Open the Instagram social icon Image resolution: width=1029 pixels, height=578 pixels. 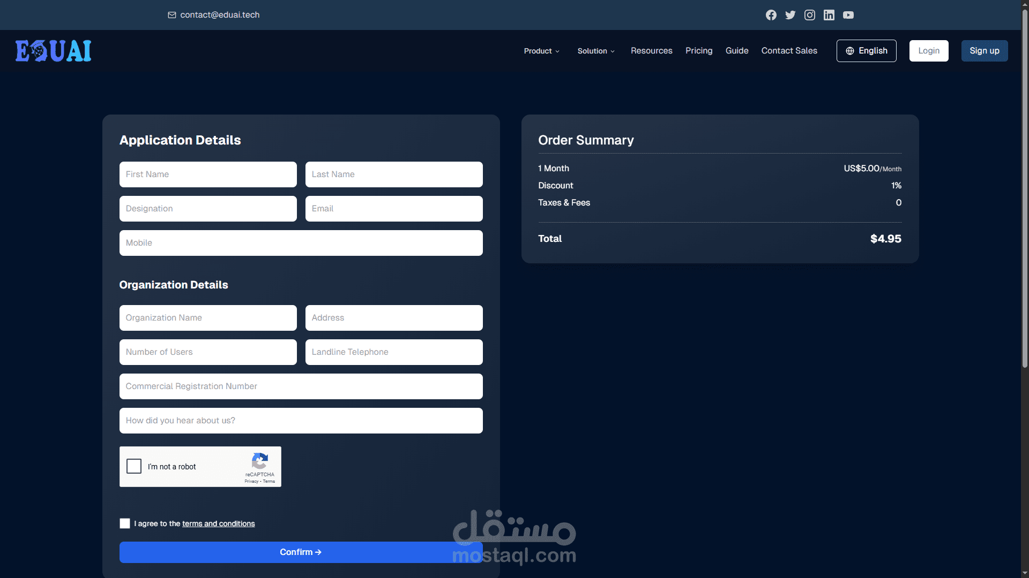coord(809,15)
